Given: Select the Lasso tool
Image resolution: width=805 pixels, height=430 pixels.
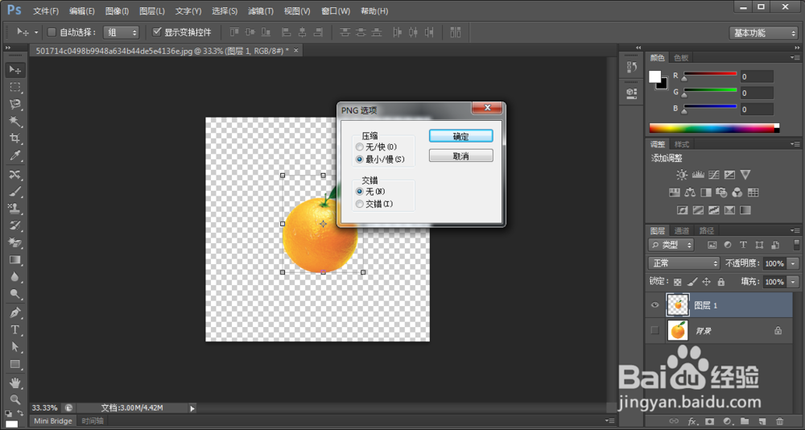Looking at the screenshot, I should click(x=14, y=104).
